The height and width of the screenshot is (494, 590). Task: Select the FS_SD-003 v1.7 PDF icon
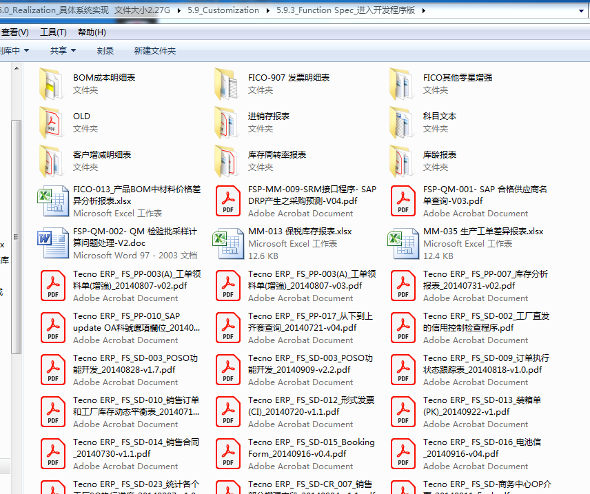52,370
